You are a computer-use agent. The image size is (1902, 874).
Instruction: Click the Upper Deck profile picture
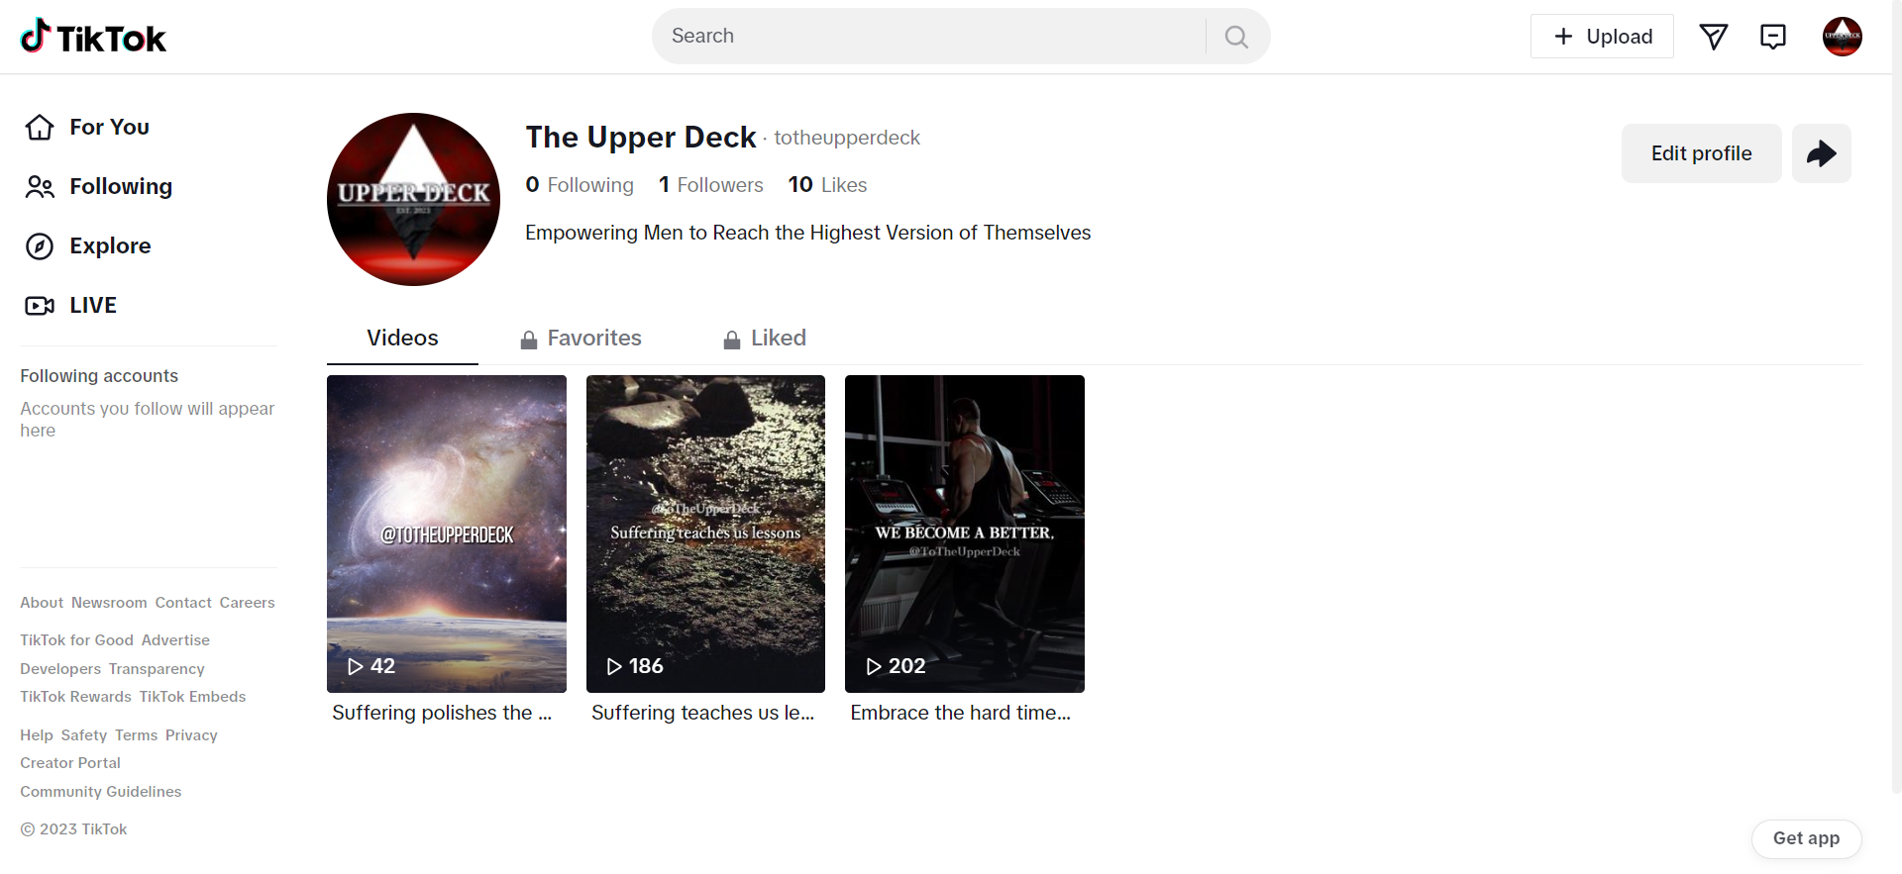[x=413, y=199]
